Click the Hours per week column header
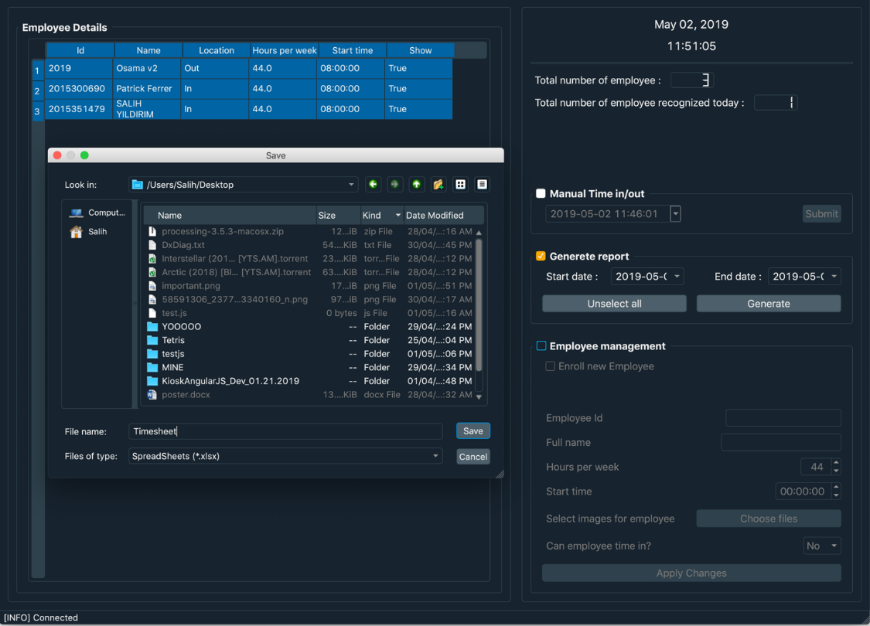The width and height of the screenshot is (870, 626). pos(284,50)
